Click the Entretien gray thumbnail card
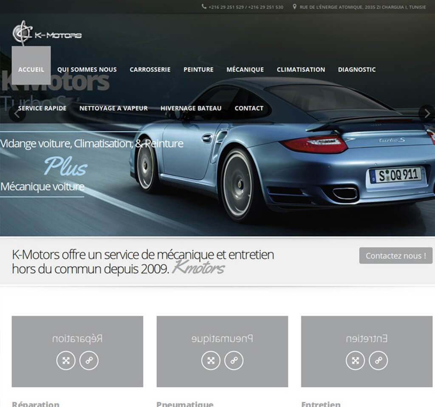This screenshot has width=435, height=407. (x=367, y=351)
